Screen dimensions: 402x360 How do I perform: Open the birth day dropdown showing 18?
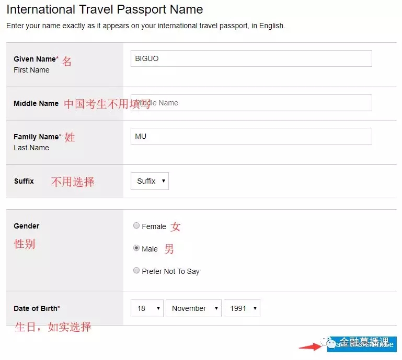pyautogui.click(x=147, y=308)
